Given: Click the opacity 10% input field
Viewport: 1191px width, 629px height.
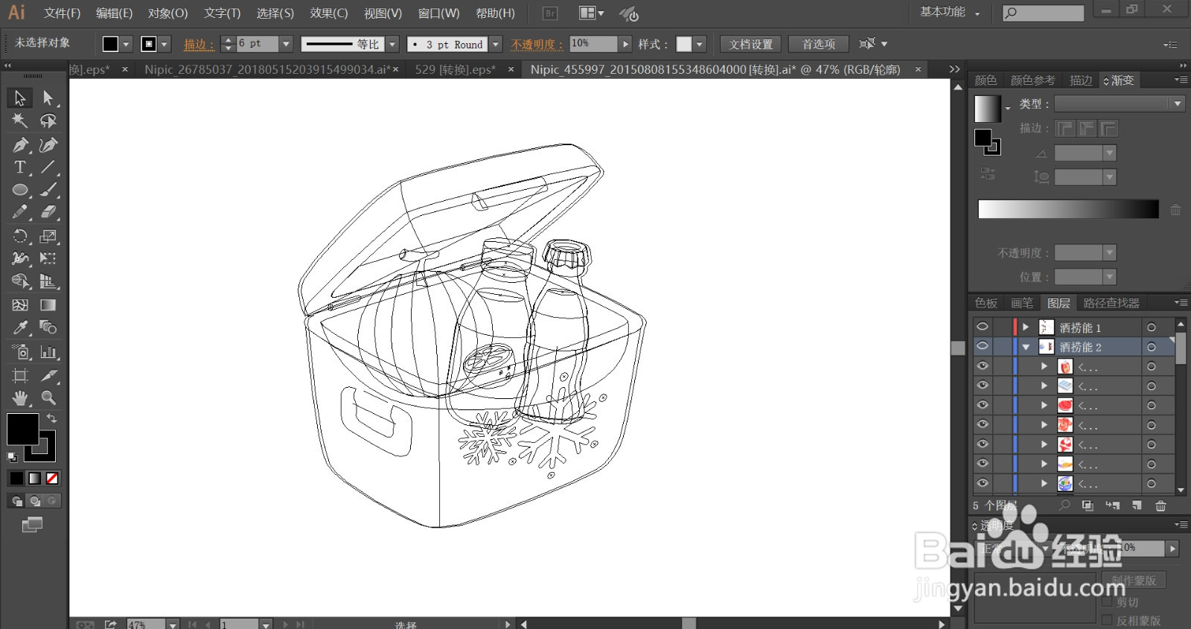Looking at the screenshot, I should point(593,44).
